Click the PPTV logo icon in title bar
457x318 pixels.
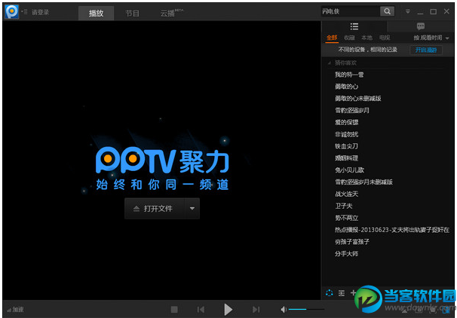[12, 12]
